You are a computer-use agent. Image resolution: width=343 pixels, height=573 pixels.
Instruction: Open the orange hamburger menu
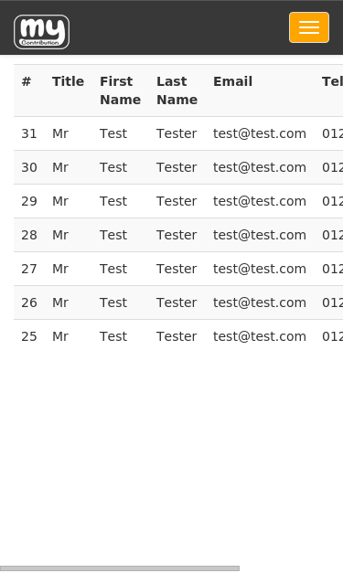coord(309,27)
